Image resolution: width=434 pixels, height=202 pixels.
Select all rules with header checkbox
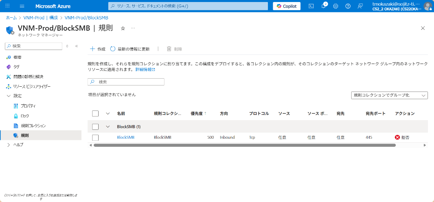pyautogui.click(x=95, y=114)
